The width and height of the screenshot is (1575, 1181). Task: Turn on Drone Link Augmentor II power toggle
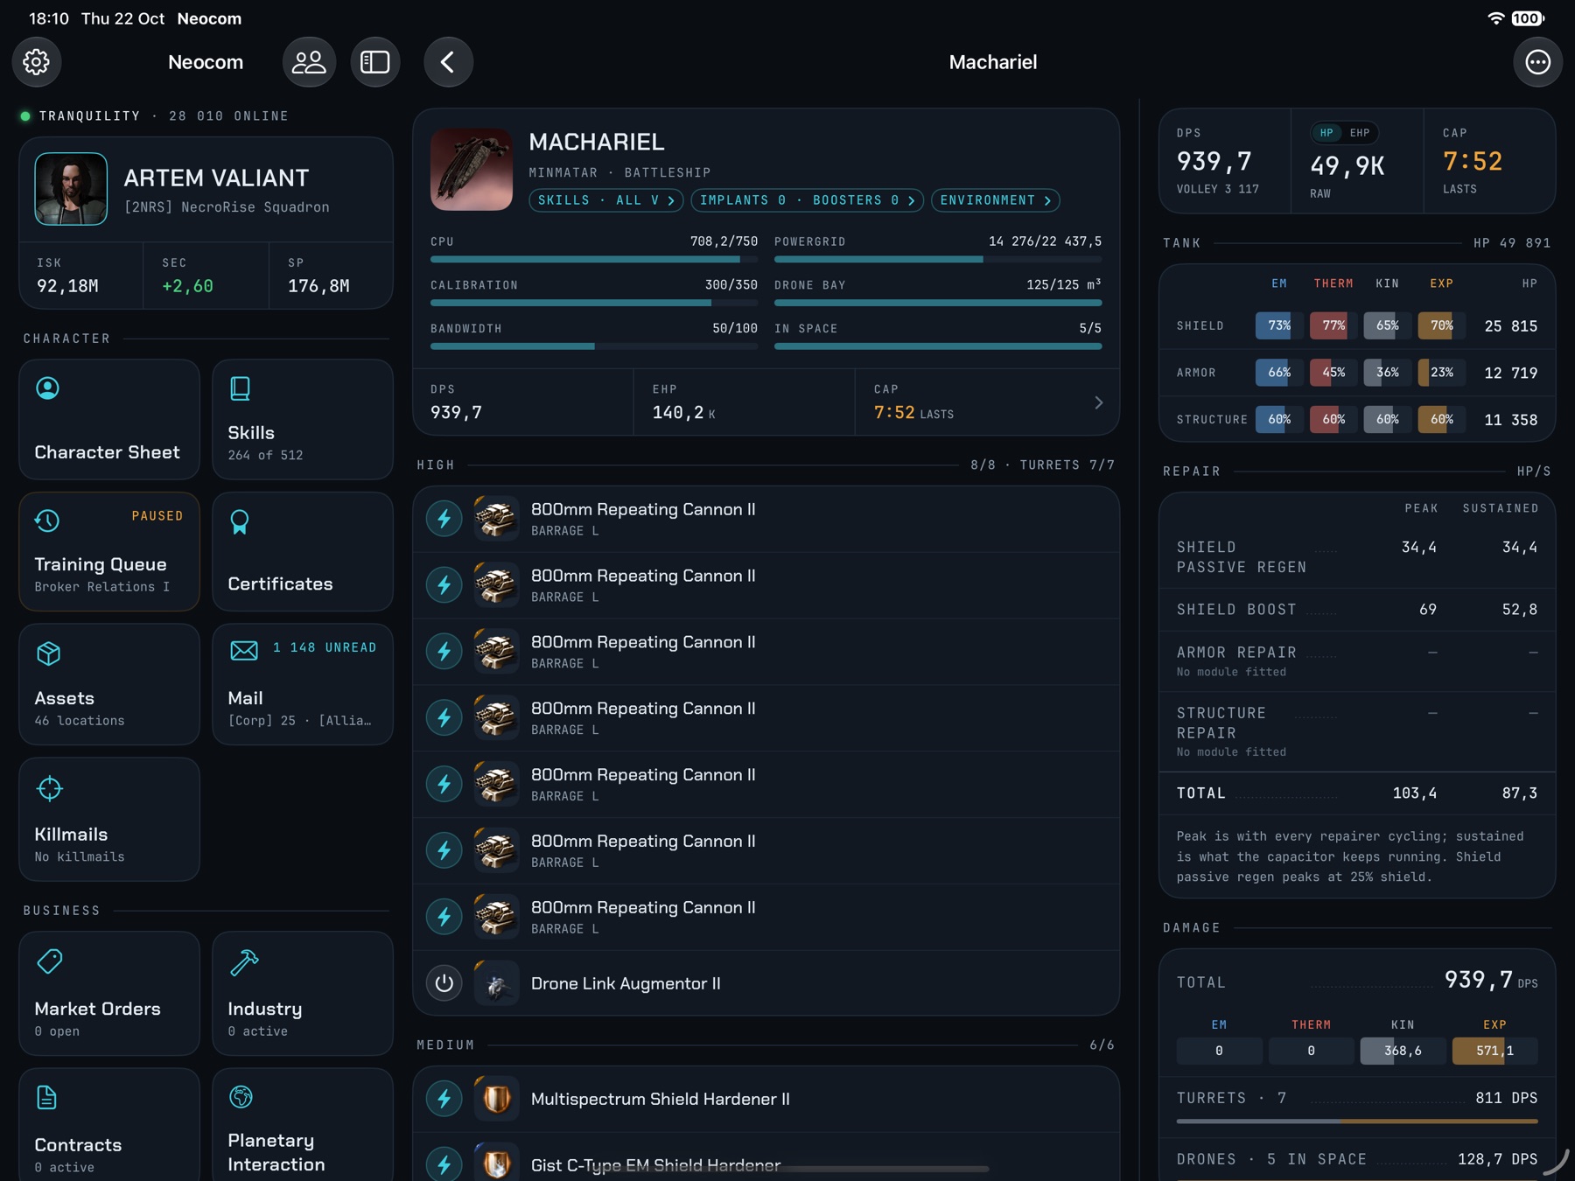pos(444,983)
